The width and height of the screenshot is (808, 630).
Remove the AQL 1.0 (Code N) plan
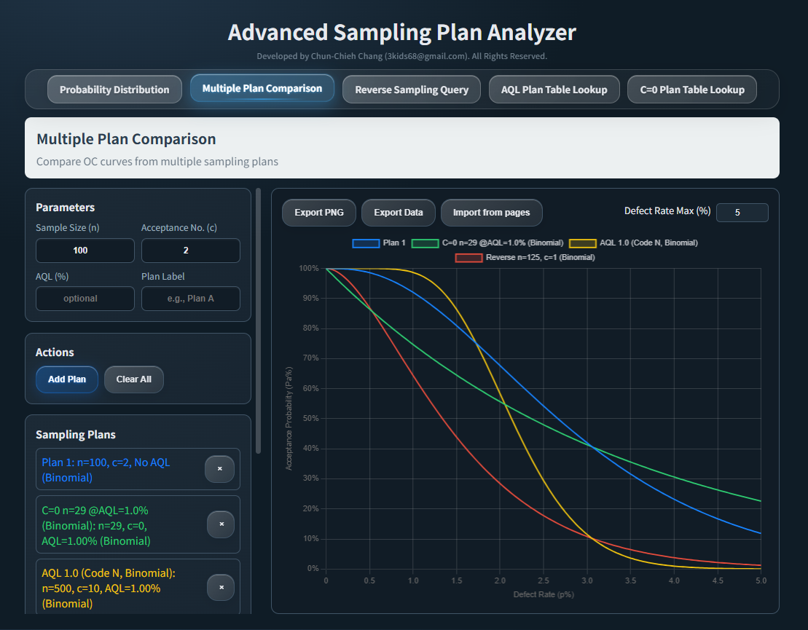point(219,587)
